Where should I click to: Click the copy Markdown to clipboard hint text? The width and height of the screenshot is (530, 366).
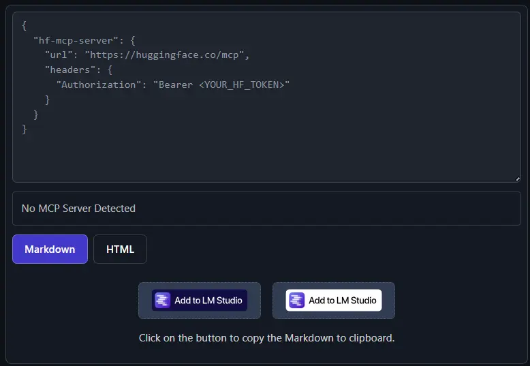click(x=266, y=338)
